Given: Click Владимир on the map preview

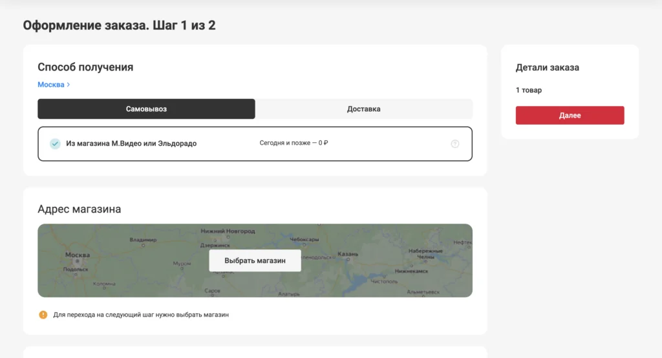Looking at the screenshot, I should click(143, 240).
